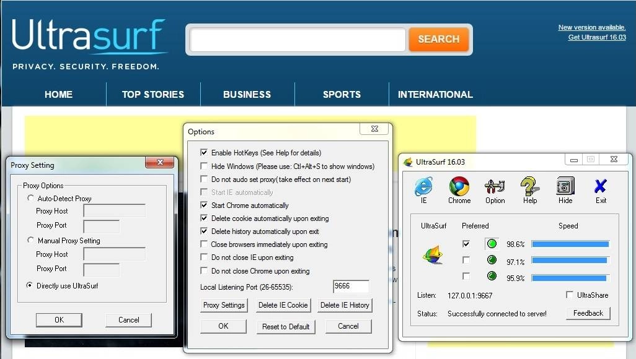Click the Hide icon in UltraSurf

click(565, 189)
